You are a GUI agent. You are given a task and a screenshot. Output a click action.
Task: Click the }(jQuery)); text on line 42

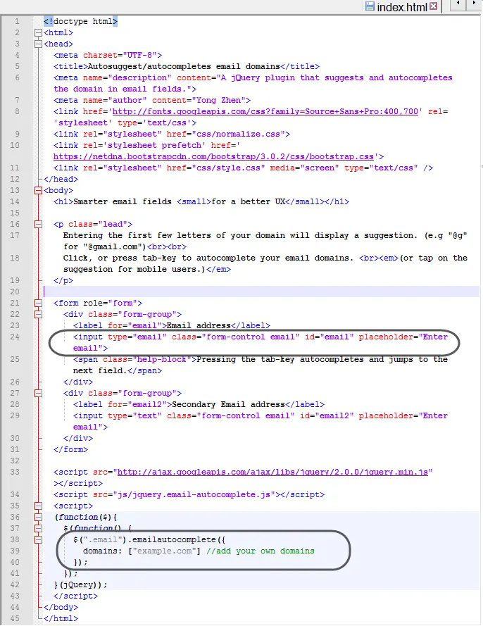(x=81, y=585)
